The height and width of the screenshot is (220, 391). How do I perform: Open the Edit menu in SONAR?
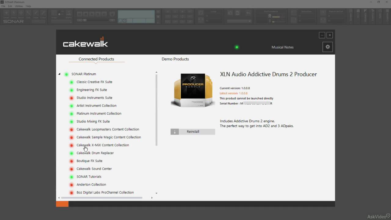(x=10, y=6)
